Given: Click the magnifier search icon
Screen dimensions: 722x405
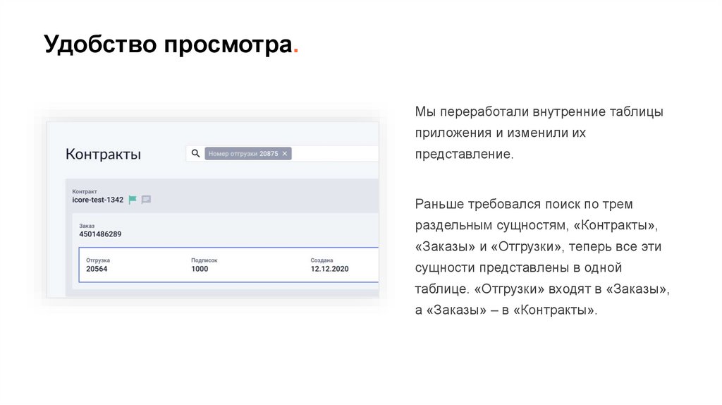Looking at the screenshot, I should (x=195, y=153).
